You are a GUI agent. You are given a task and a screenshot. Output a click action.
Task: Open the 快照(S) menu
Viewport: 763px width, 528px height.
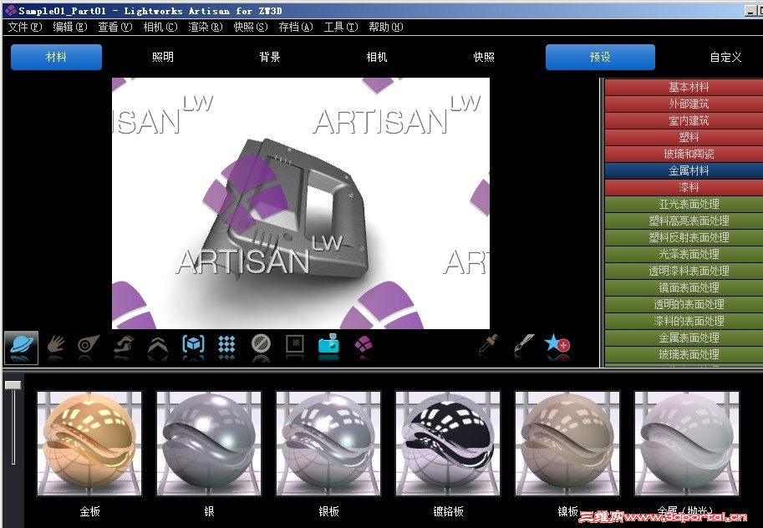(x=251, y=27)
